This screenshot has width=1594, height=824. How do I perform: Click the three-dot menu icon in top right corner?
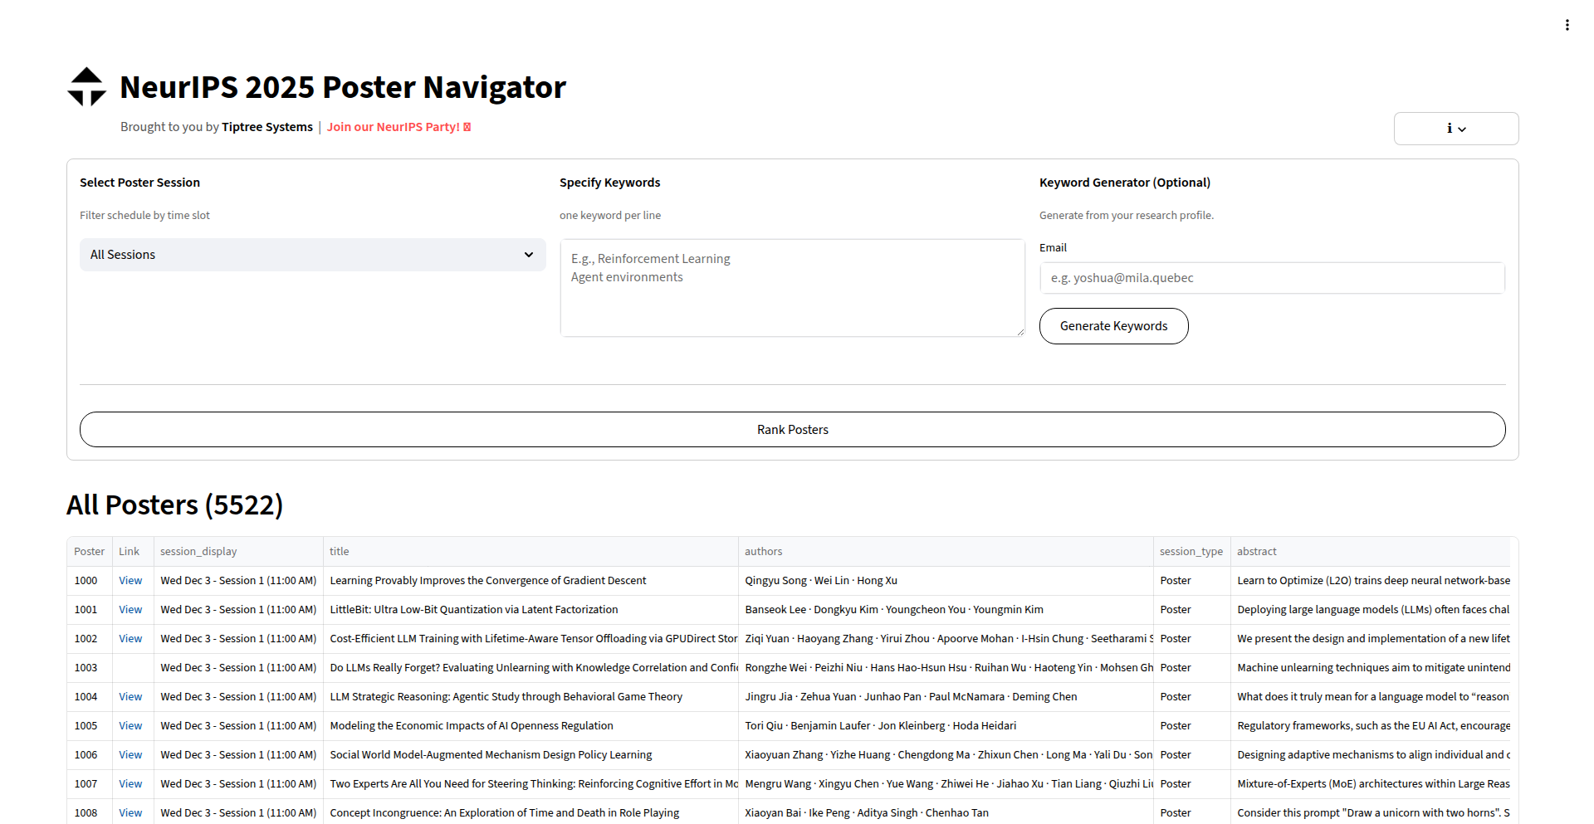click(x=1567, y=24)
